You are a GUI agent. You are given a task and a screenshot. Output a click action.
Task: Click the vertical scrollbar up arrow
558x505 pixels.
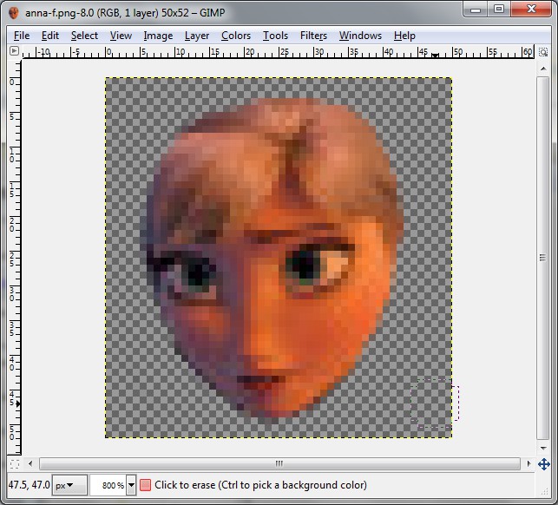(543, 69)
